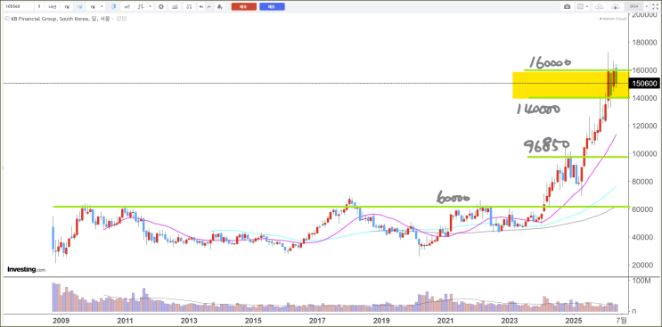Collapse the KB Financial Group legend box
This screenshot has width=662, height=327.
[x=7, y=19]
